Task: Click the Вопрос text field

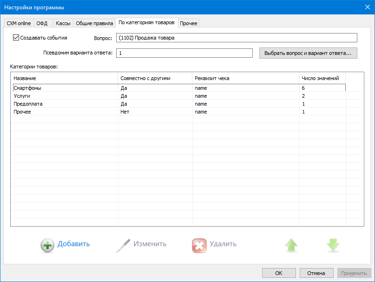Action: [237, 38]
